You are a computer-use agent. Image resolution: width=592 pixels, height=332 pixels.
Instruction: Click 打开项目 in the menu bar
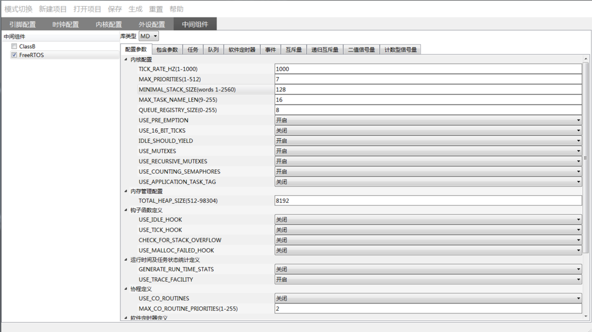point(87,9)
